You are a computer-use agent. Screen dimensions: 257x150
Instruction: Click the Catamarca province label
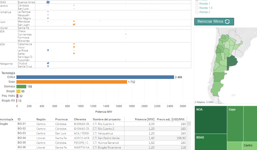click(25, 44)
